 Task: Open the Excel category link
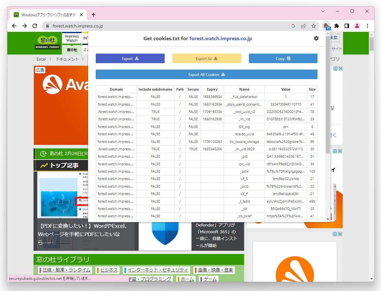click(x=41, y=59)
